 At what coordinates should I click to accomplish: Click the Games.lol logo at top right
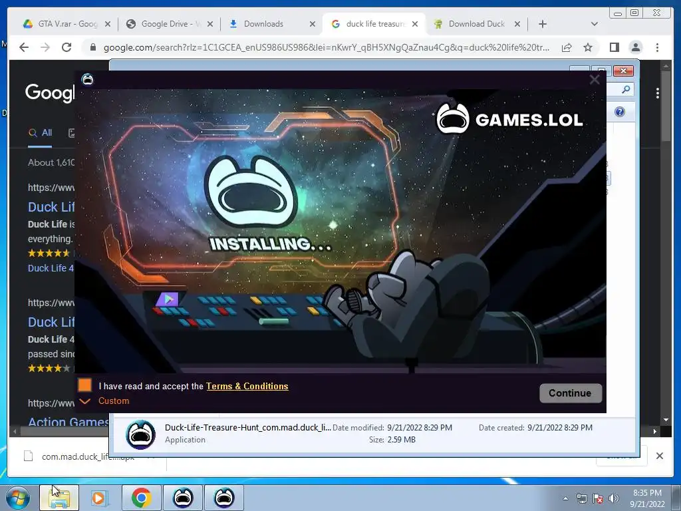click(509, 118)
